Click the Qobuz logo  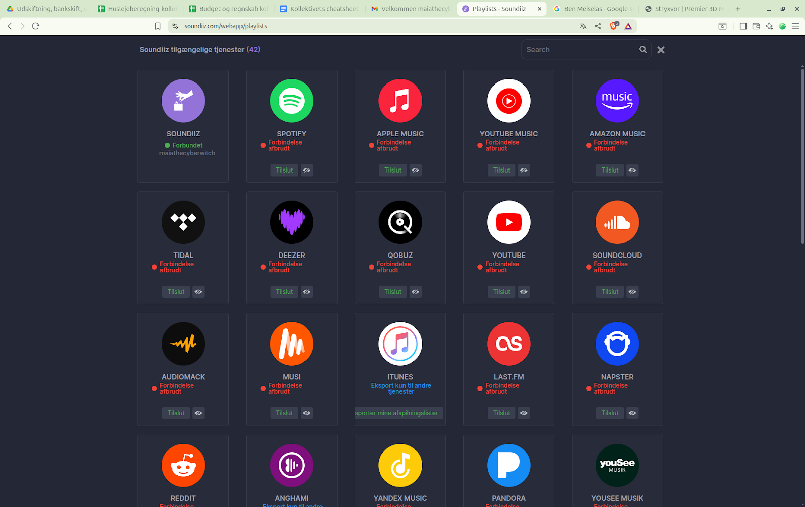click(x=400, y=222)
